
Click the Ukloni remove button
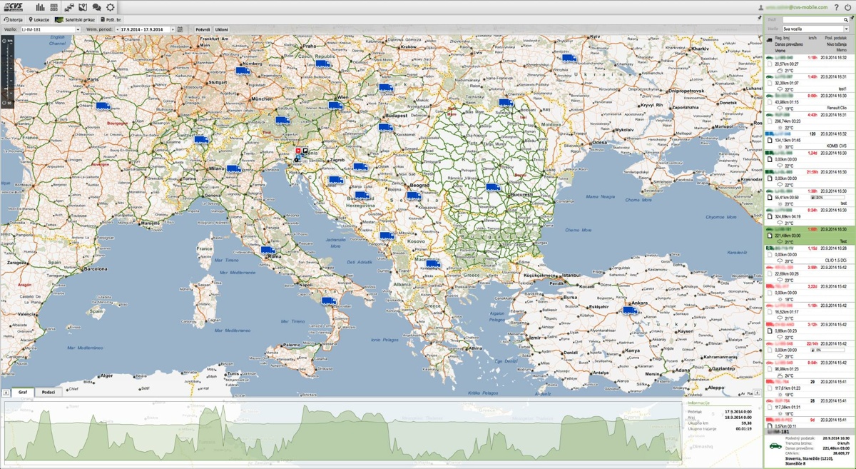[x=222, y=29]
